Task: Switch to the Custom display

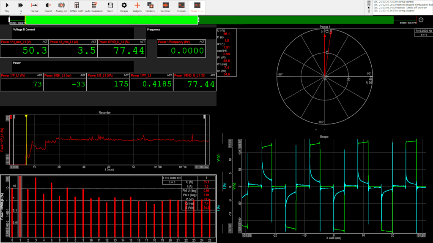Action: (181, 7)
